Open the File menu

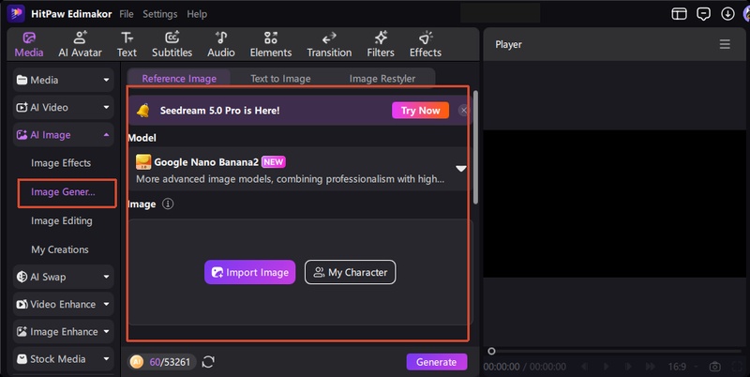pos(127,14)
